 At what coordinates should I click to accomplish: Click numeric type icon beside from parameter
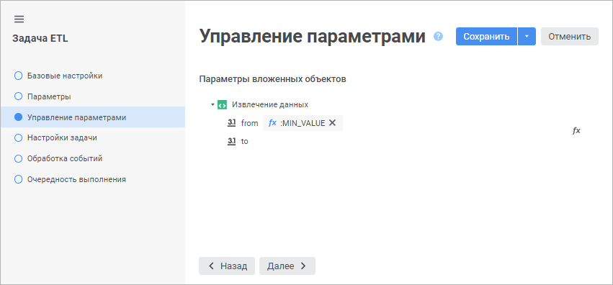pos(231,123)
